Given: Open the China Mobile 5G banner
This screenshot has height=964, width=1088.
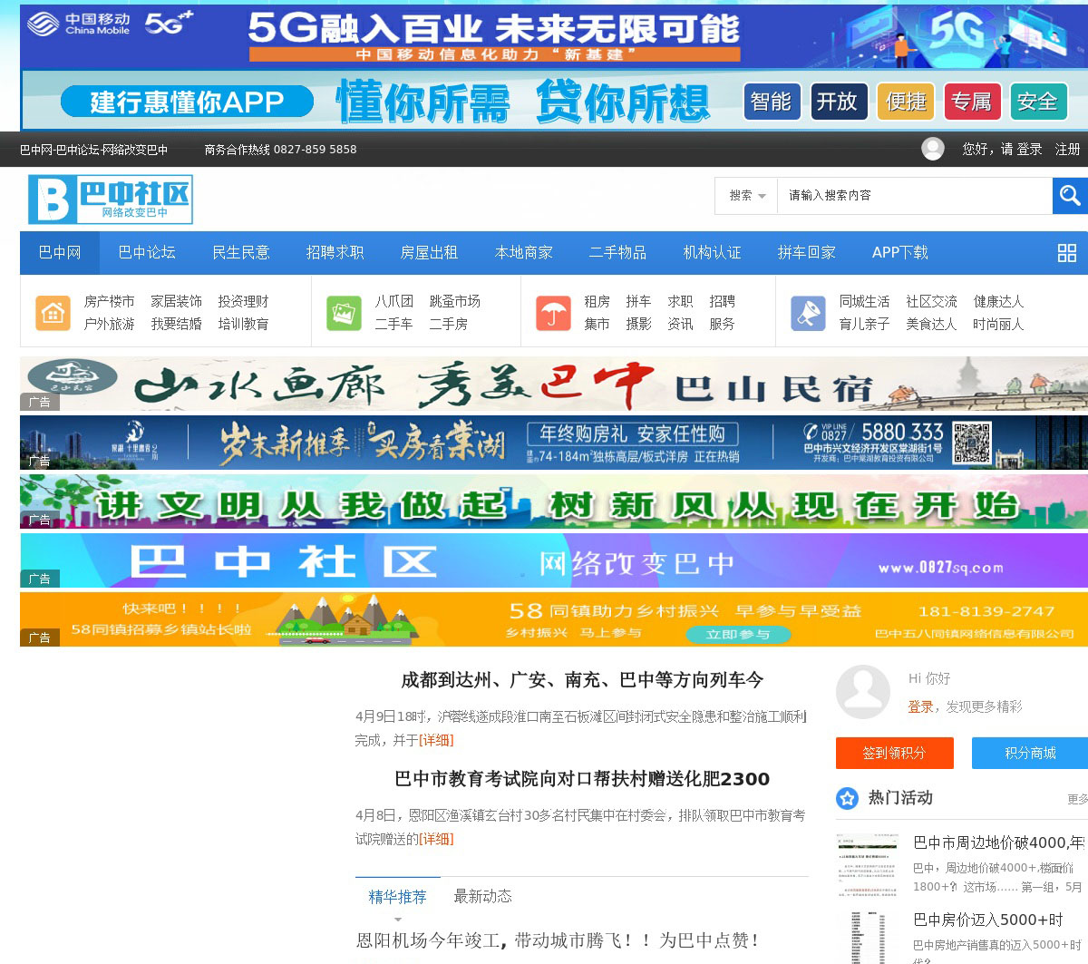Looking at the screenshot, I should click(554, 35).
